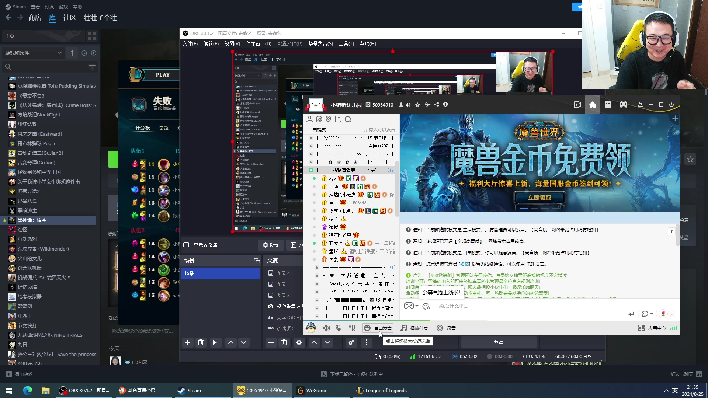Viewport: 708px width, 398px height.
Task: Move OBS scene down arrow
Action: tap(244, 342)
